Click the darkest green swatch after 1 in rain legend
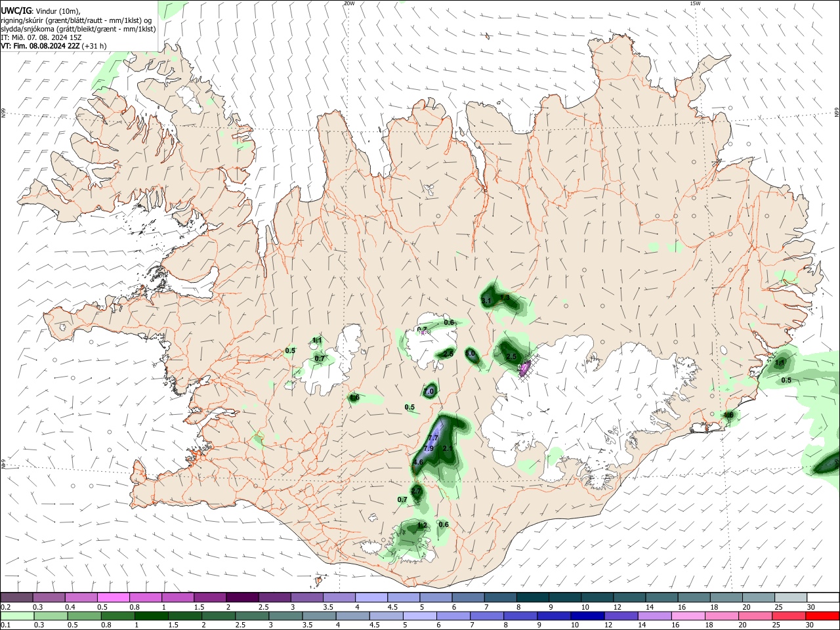This screenshot has height=630, width=840. [x=152, y=616]
